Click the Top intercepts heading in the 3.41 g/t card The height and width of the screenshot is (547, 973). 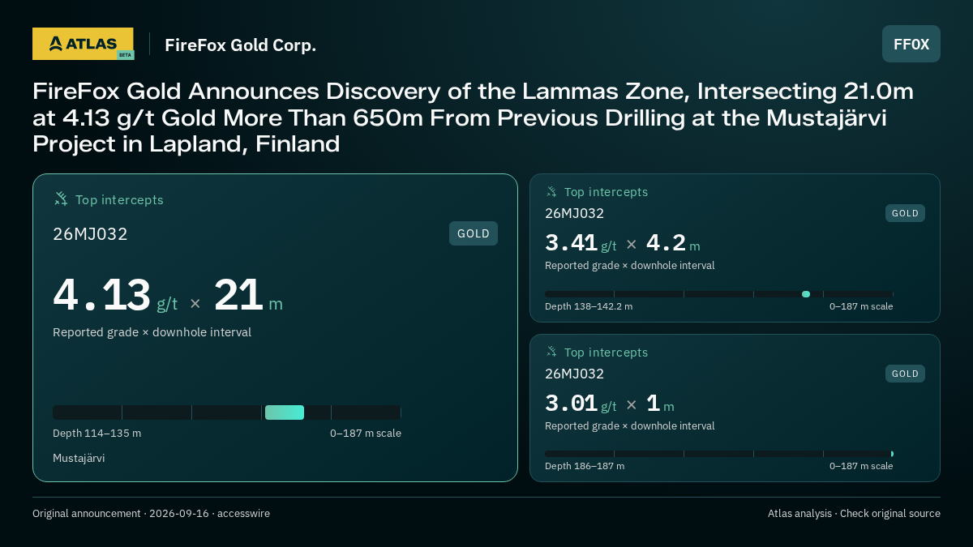pyautogui.click(x=606, y=192)
